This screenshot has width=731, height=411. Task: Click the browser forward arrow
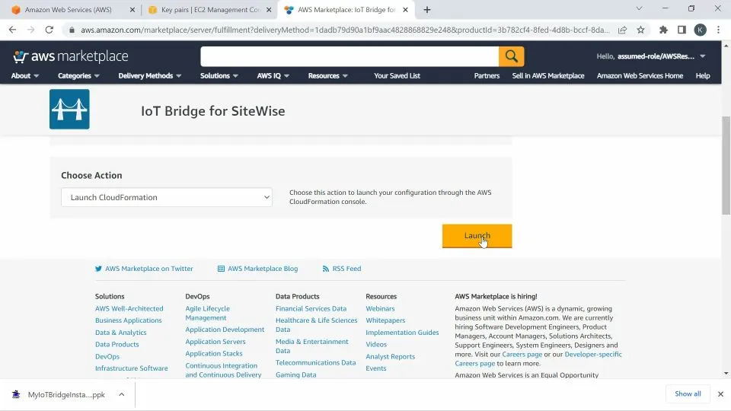point(30,30)
